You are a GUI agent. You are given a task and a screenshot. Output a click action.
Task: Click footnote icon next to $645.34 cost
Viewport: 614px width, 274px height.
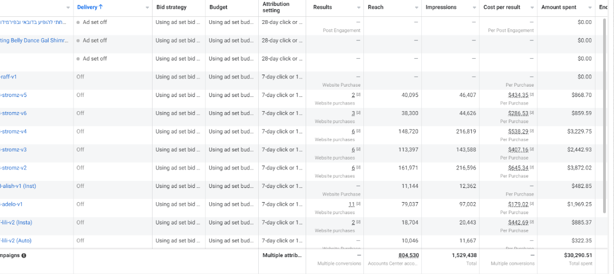tap(532, 168)
